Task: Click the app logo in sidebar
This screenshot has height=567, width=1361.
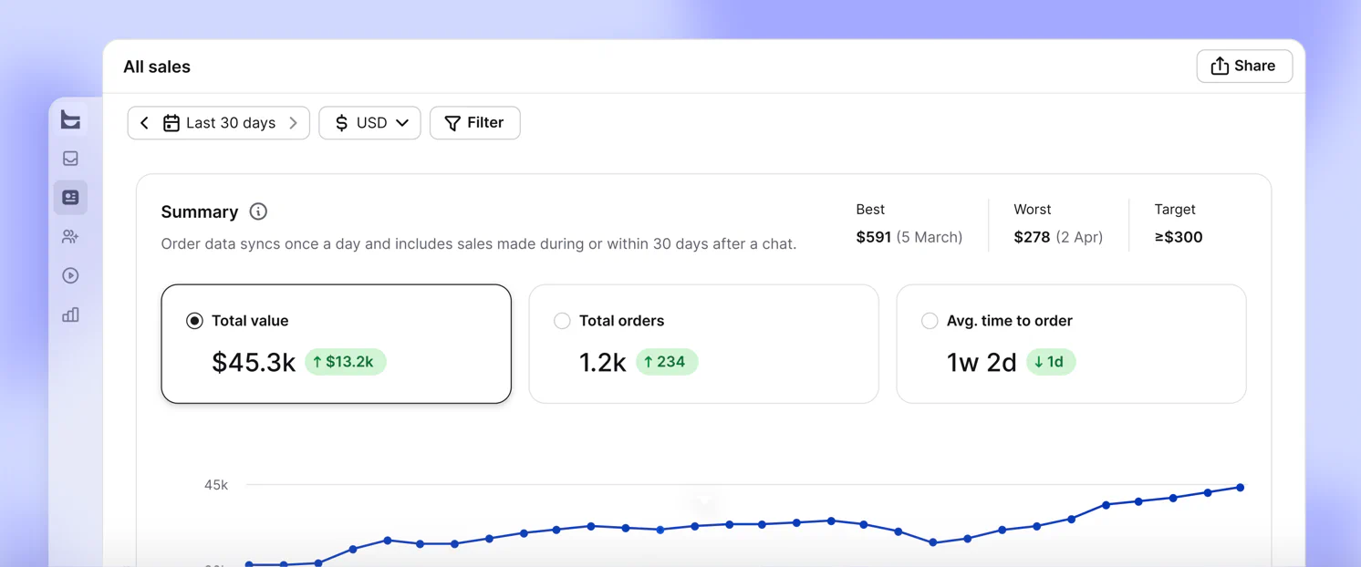Action: click(x=70, y=119)
